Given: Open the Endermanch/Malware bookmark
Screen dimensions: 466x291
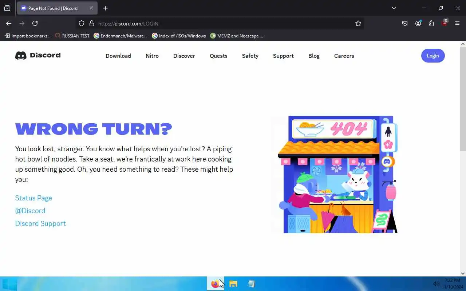Looking at the screenshot, I should coord(120,36).
